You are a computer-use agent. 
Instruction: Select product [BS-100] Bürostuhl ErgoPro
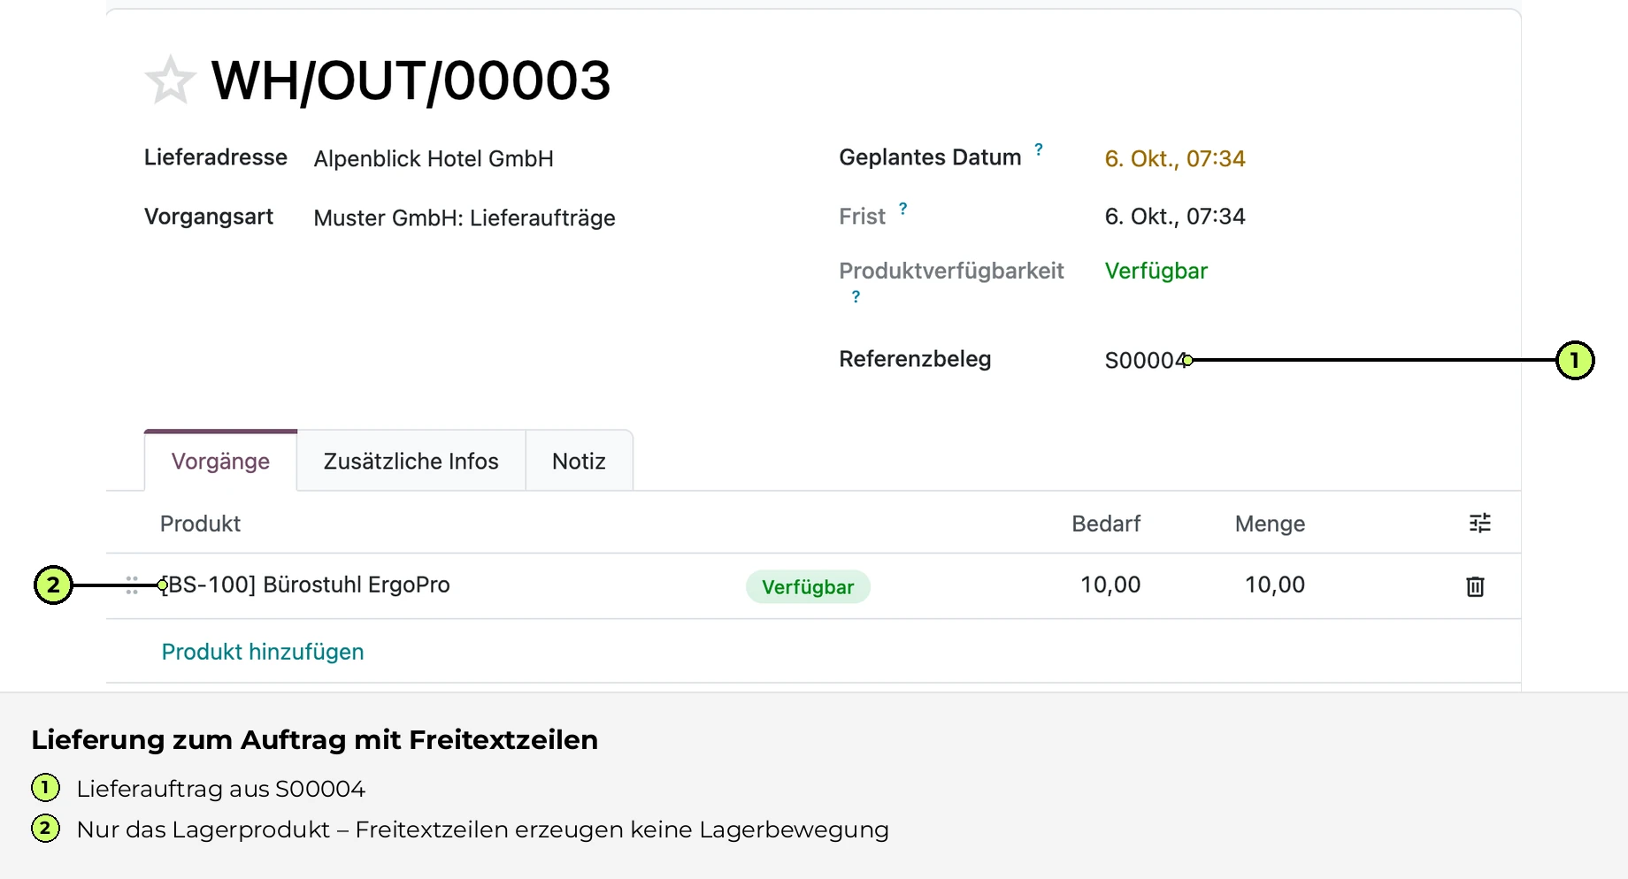coord(306,585)
